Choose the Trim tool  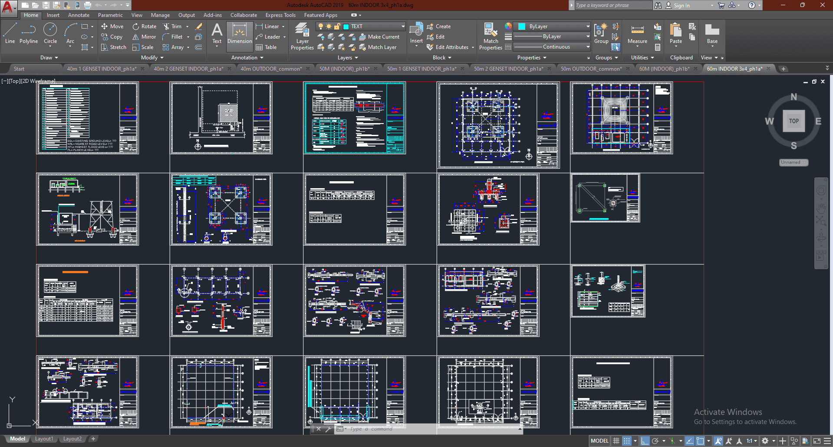[172, 26]
